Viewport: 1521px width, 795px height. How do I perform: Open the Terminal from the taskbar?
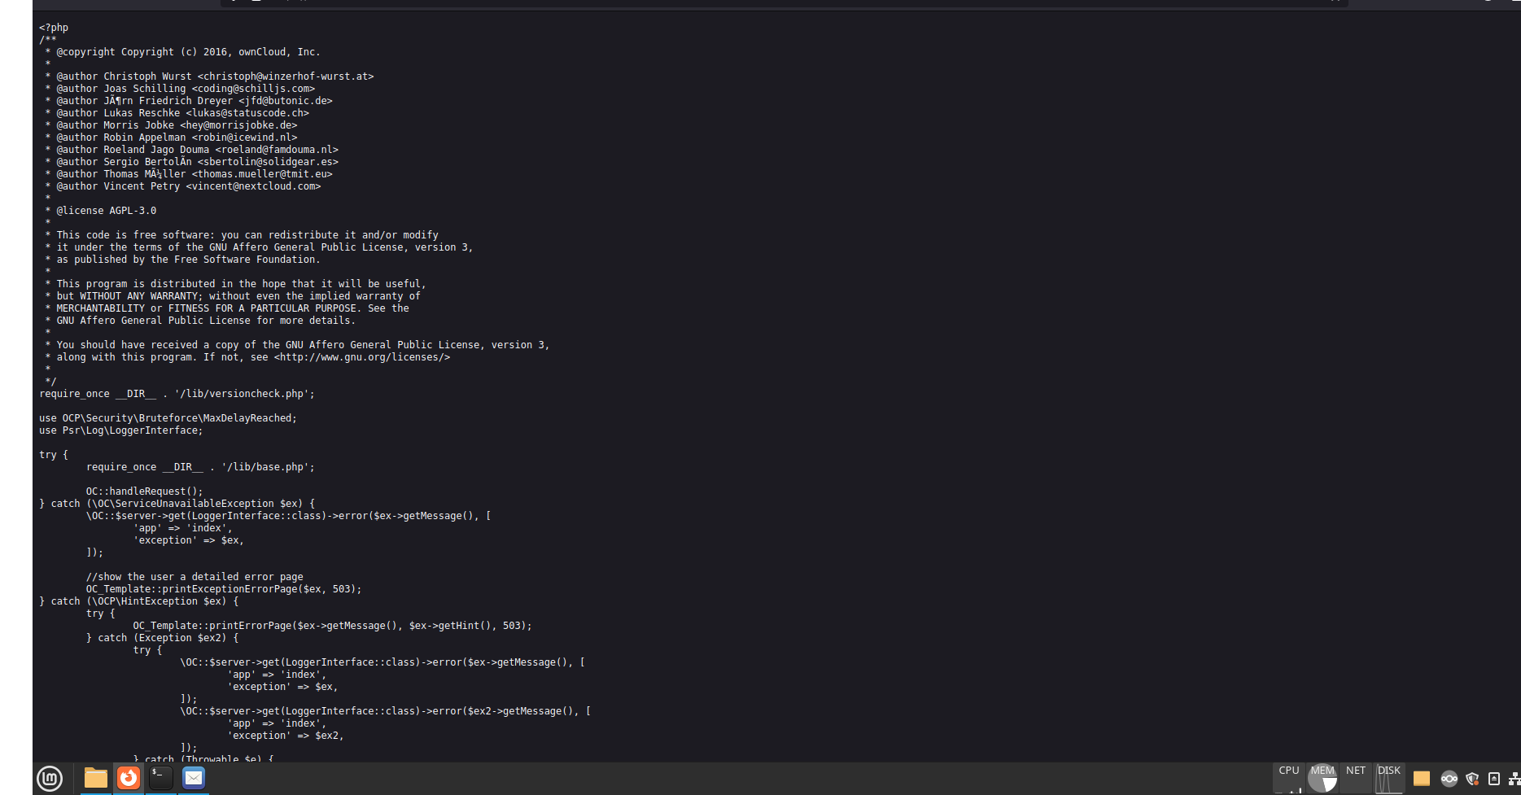point(161,779)
